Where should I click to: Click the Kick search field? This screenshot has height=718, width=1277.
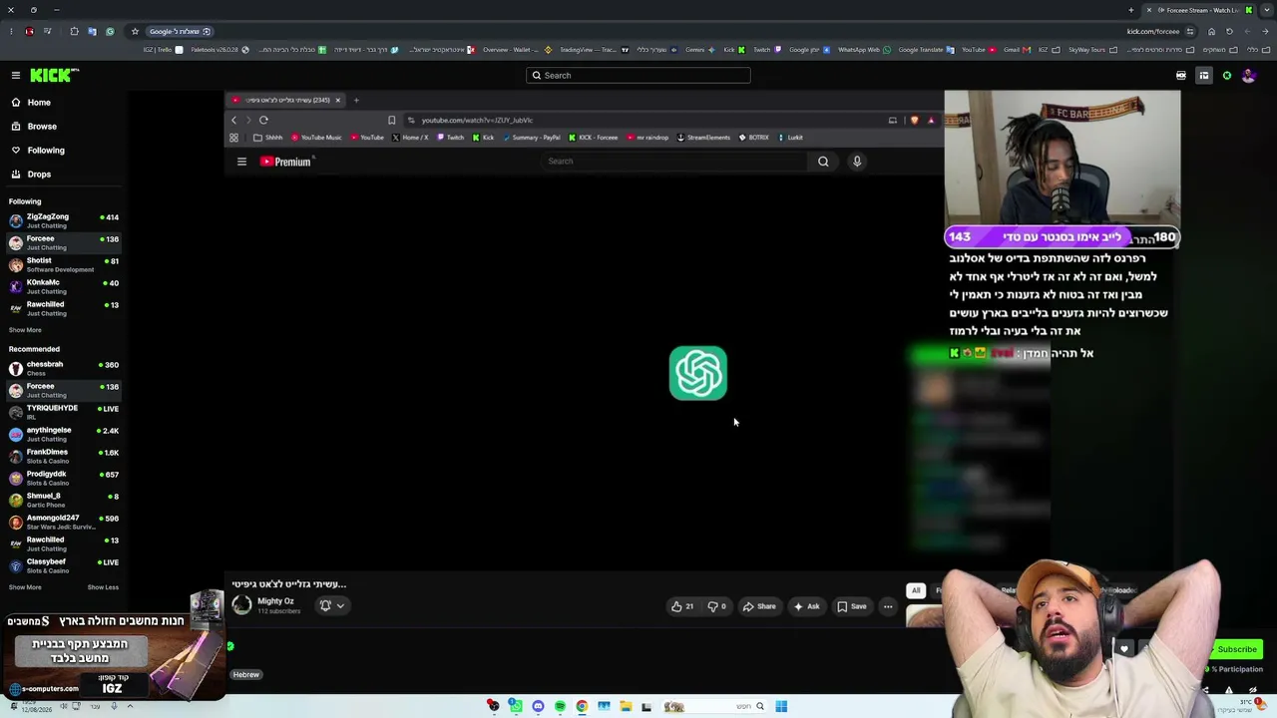638,76
